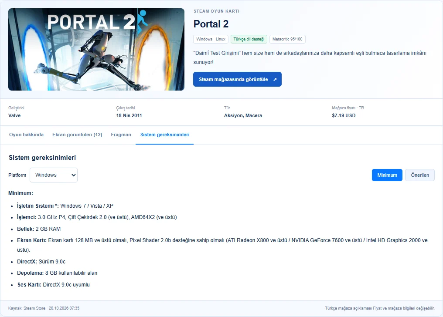Screen dimensions: 443x317
Task: Click the İşlemci 3.0 GHz P4 requirement line
Action: click(x=97, y=217)
